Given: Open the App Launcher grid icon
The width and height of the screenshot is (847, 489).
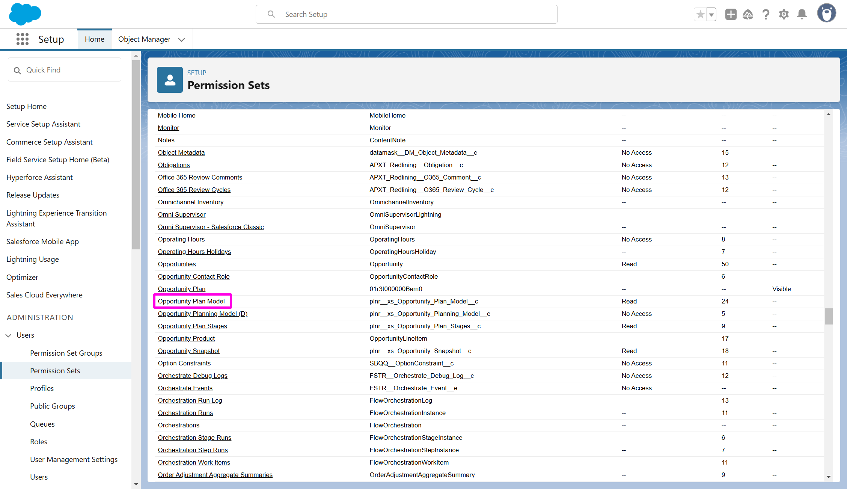Looking at the screenshot, I should (23, 39).
